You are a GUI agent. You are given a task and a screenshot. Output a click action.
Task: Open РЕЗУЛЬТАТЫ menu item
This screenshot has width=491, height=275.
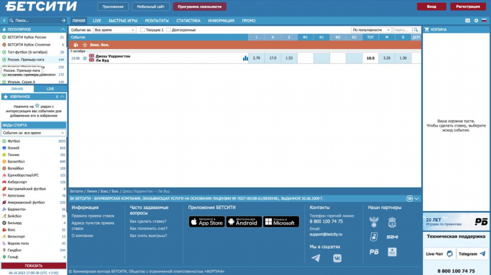coord(157,21)
